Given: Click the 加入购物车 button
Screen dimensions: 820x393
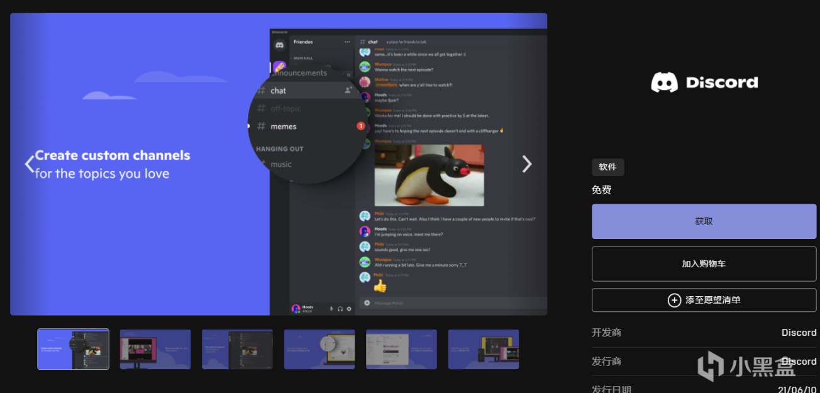Looking at the screenshot, I should [704, 263].
